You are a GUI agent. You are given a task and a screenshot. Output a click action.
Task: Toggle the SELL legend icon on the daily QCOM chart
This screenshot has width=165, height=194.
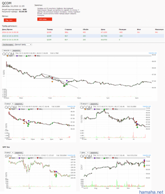point(113,158)
